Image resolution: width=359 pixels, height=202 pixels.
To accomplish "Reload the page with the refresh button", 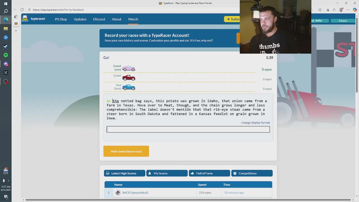I will (22, 10).
